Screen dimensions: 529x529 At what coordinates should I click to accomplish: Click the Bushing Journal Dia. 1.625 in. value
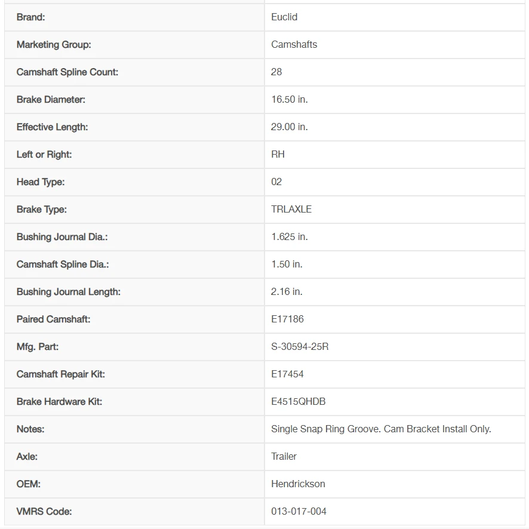click(x=289, y=237)
